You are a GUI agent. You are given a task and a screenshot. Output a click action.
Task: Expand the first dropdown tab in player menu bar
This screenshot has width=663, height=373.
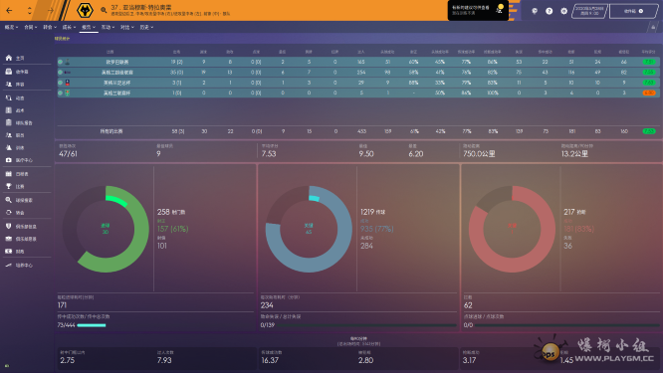point(11,27)
